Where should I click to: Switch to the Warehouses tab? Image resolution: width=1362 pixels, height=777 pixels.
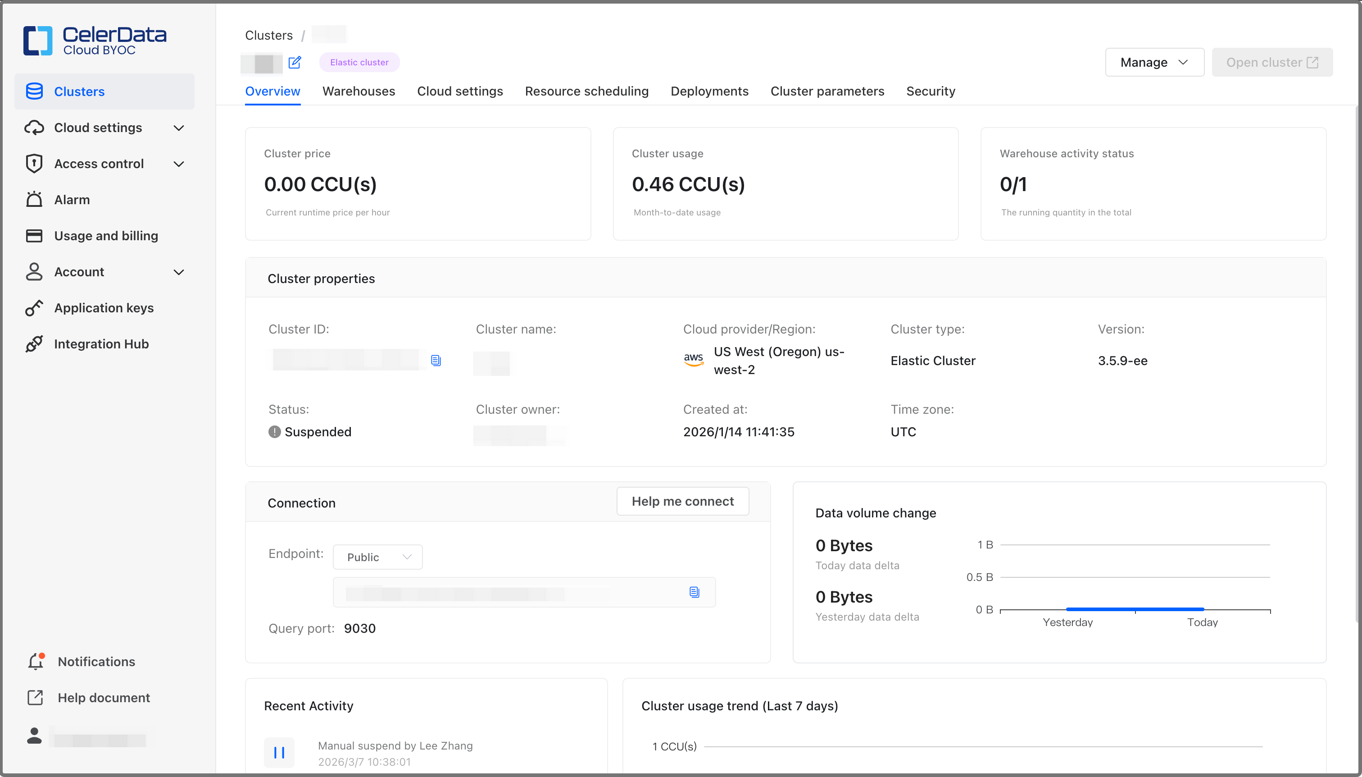(359, 91)
